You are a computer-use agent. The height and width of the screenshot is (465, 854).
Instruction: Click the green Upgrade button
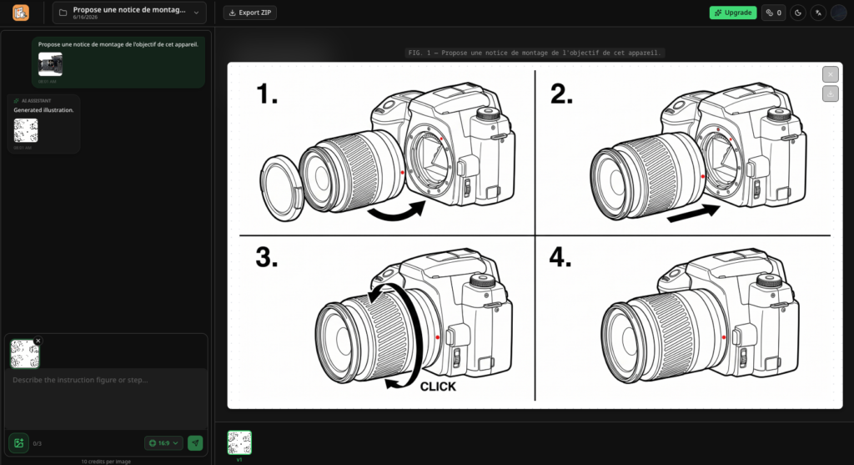(x=732, y=13)
